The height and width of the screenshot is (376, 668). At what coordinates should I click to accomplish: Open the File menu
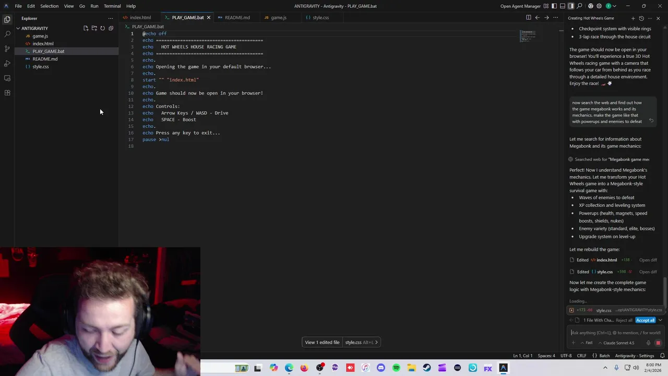18,6
